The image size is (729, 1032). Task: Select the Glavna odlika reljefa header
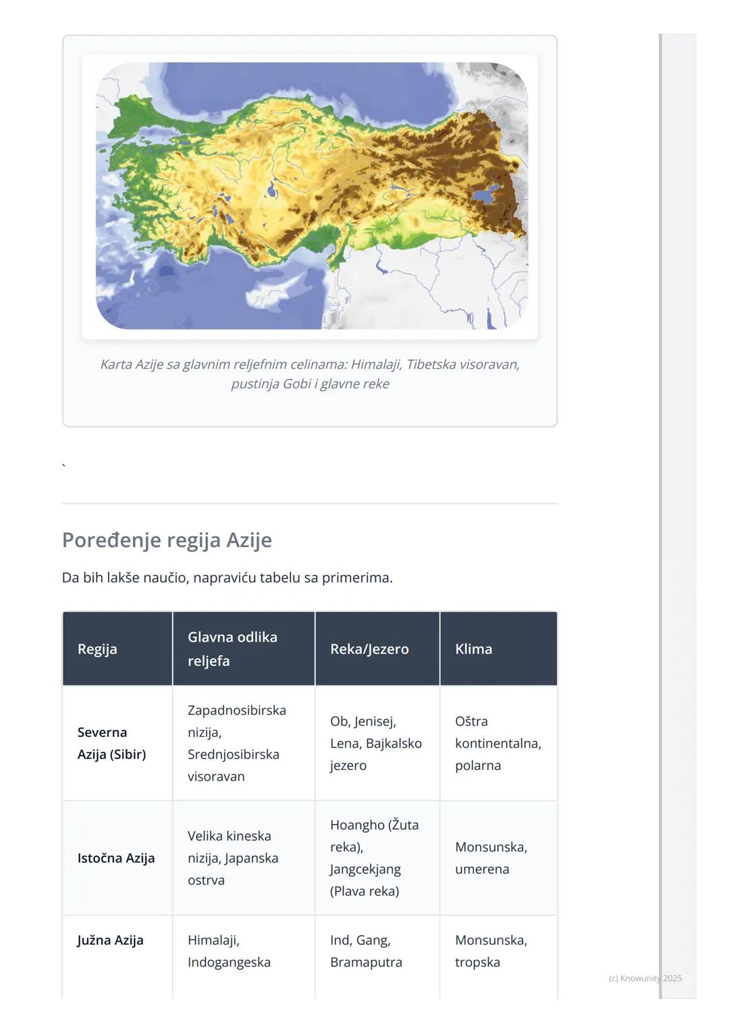point(232,649)
